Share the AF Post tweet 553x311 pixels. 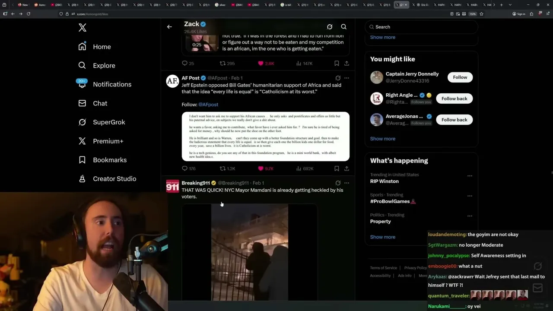pyautogui.click(x=346, y=168)
